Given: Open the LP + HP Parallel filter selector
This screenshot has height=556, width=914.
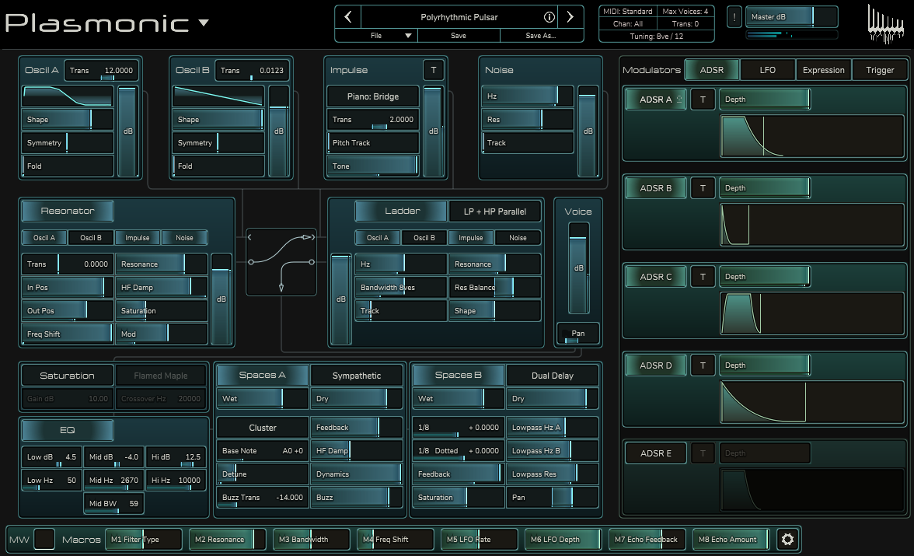Looking at the screenshot, I should [494, 212].
